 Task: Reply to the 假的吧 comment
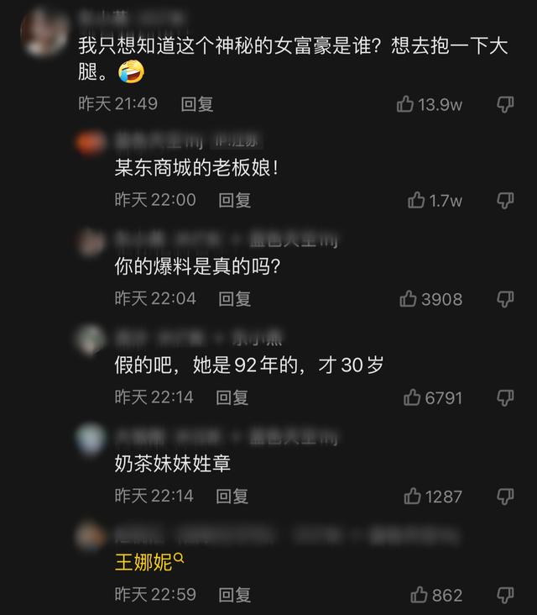coord(232,397)
